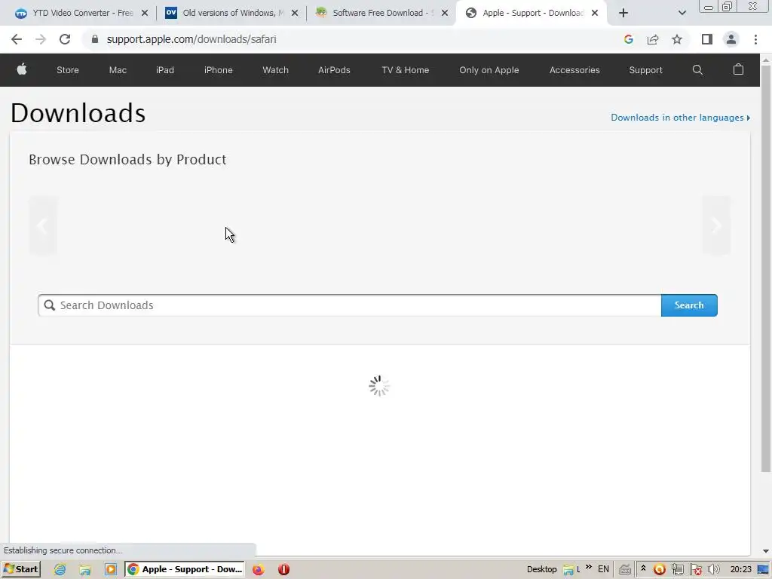Bookmark this page with star icon
772x579 pixels.
tap(677, 39)
